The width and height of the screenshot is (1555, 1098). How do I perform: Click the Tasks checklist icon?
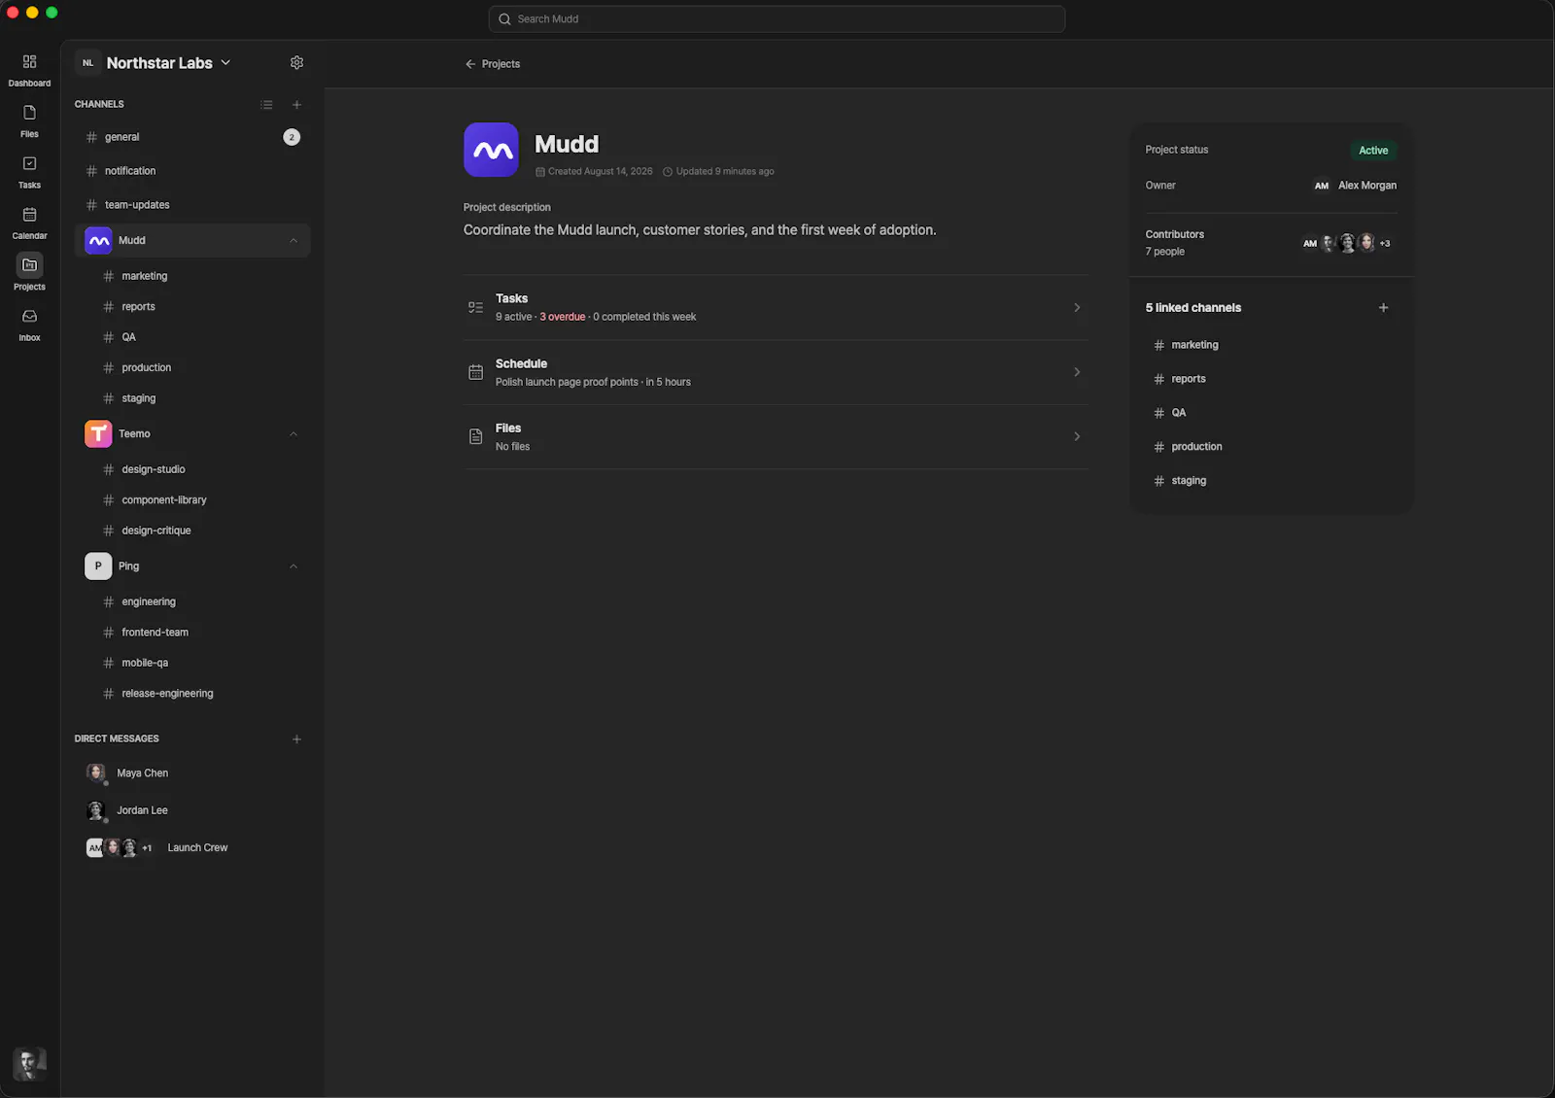point(475,307)
